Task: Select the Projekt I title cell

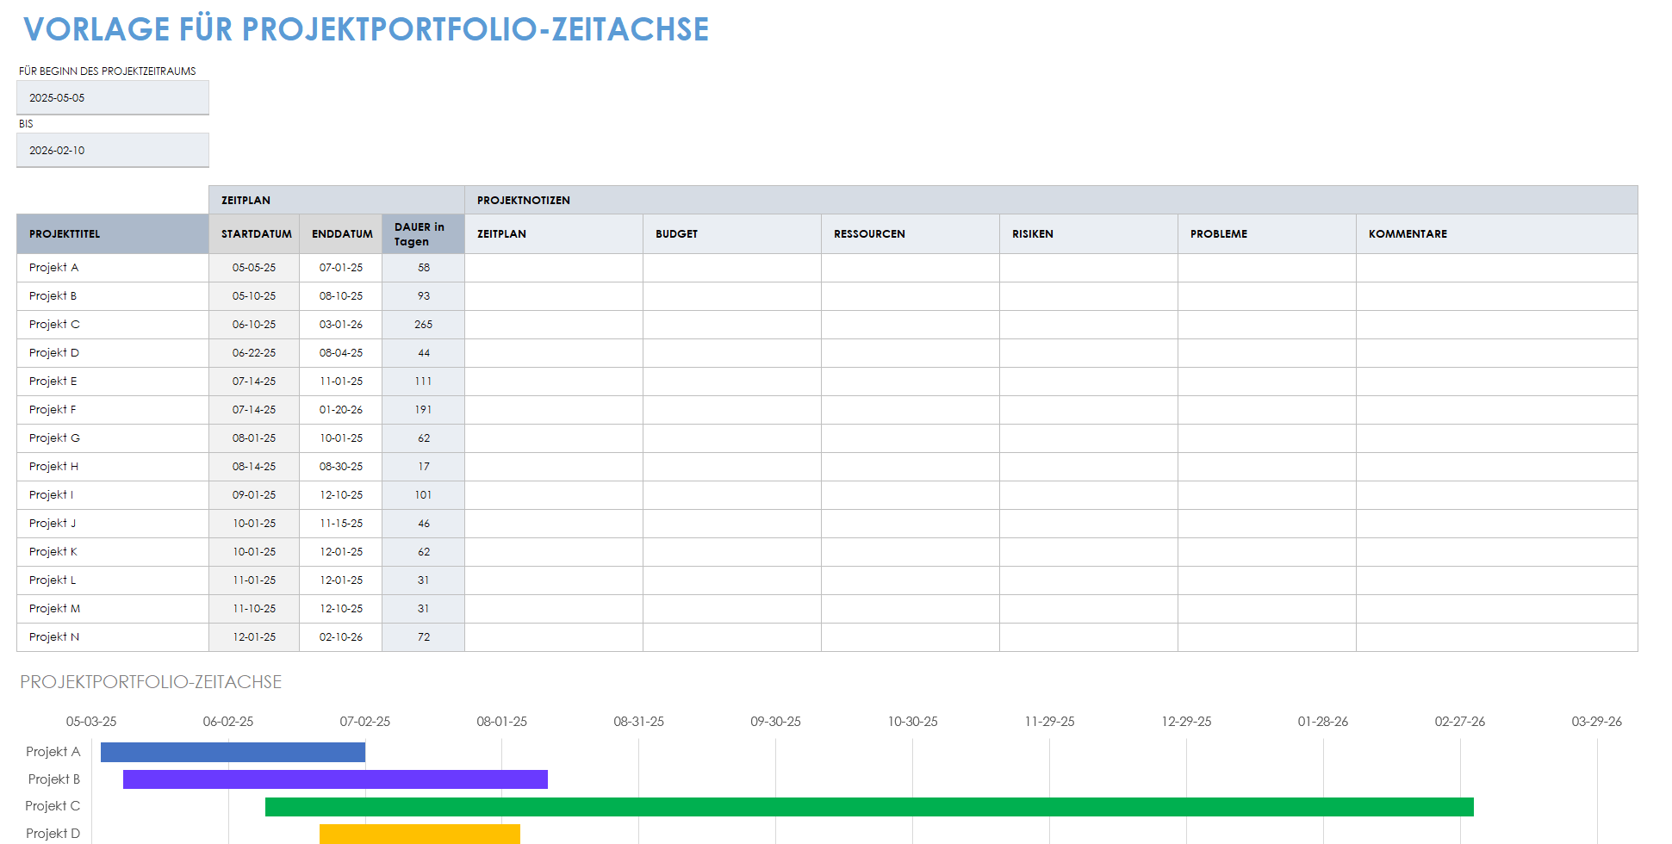Action: click(x=113, y=495)
